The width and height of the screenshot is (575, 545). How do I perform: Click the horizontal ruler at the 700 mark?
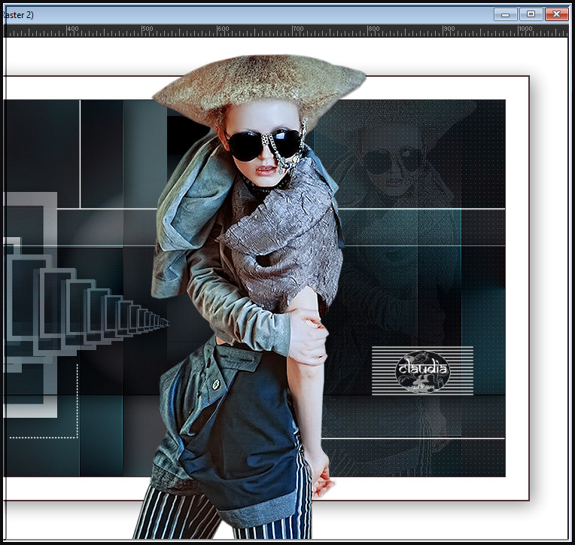pos(293,31)
